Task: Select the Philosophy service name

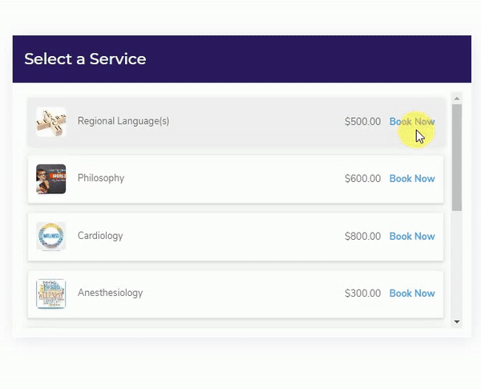Action: click(101, 178)
